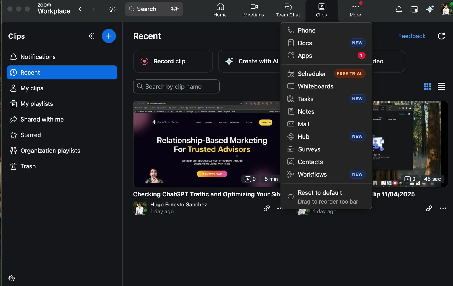Create a new clip with the plus button

point(109,36)
